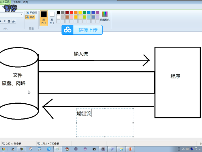This screenshot has height=152, width=202.
Task: Select the opaque (不透明) background option
Action: coord(31,13)
